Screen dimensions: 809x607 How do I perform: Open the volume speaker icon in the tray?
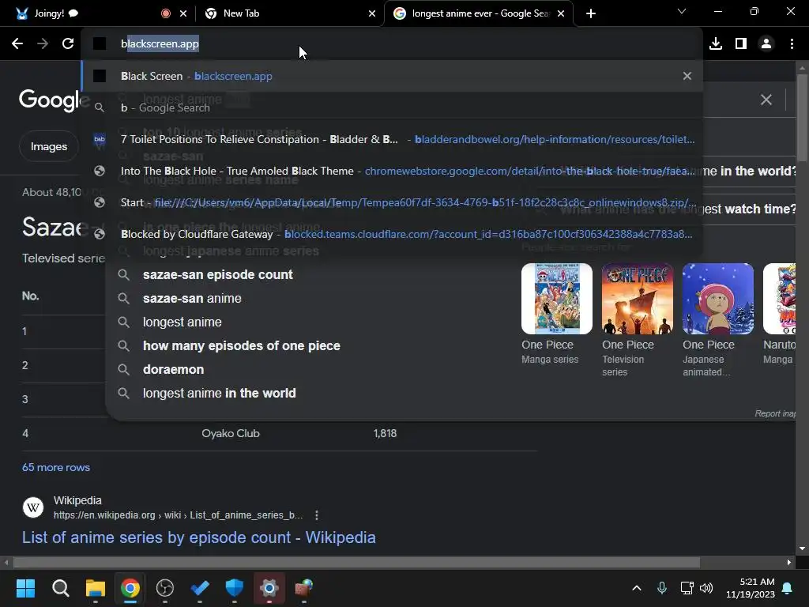(x=706, y=588)
